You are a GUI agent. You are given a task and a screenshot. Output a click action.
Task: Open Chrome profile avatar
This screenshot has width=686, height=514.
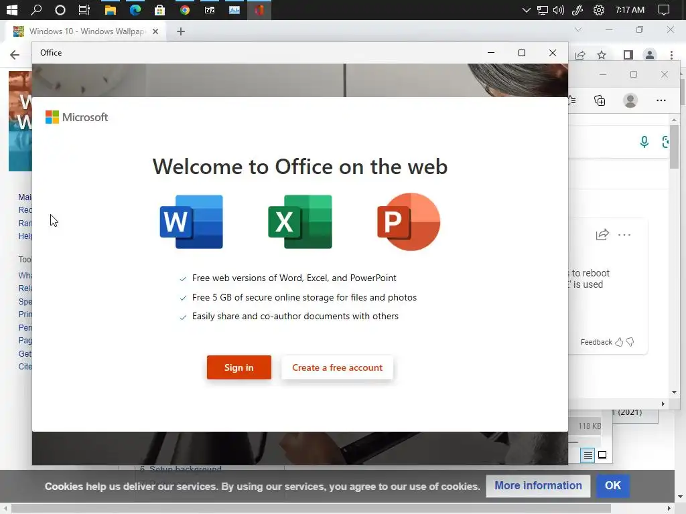tap(650, 55)
